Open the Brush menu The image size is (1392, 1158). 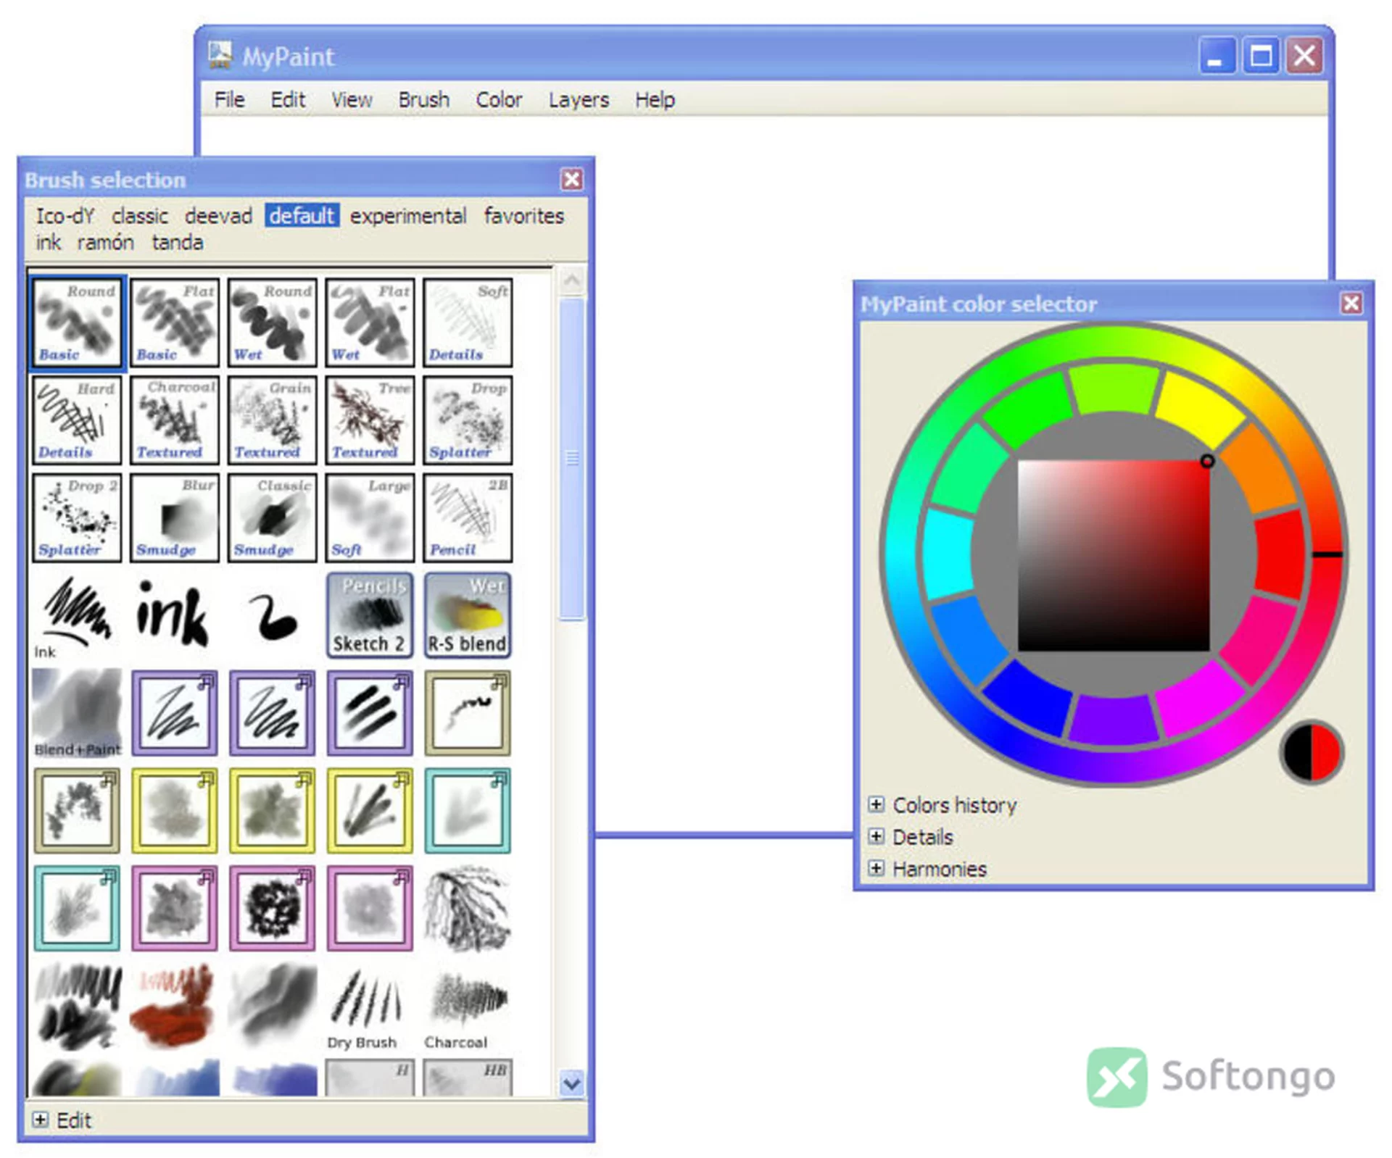point(424,99)
